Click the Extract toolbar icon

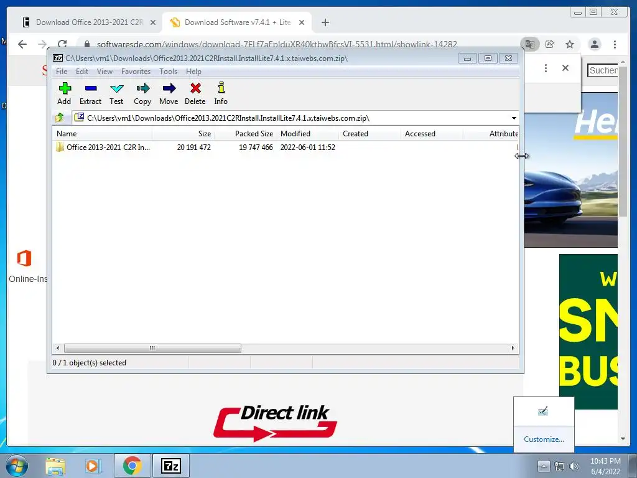(x=90, y=94)
